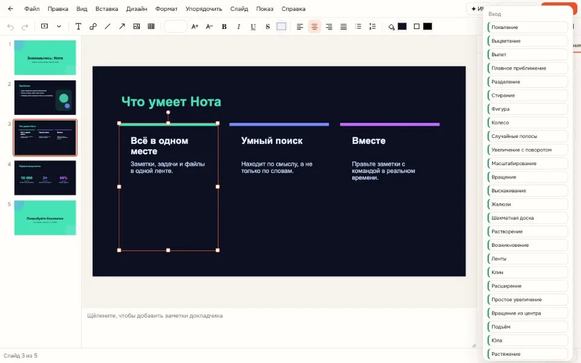This screenshot has width=581, height=363.
Task: Apply a bulleted list
Action: pos(358,26)
